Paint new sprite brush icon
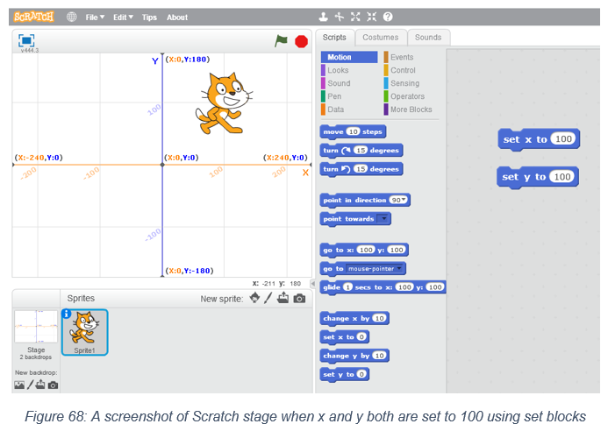The width and height of the screenshot is (608, 431). 268,298
